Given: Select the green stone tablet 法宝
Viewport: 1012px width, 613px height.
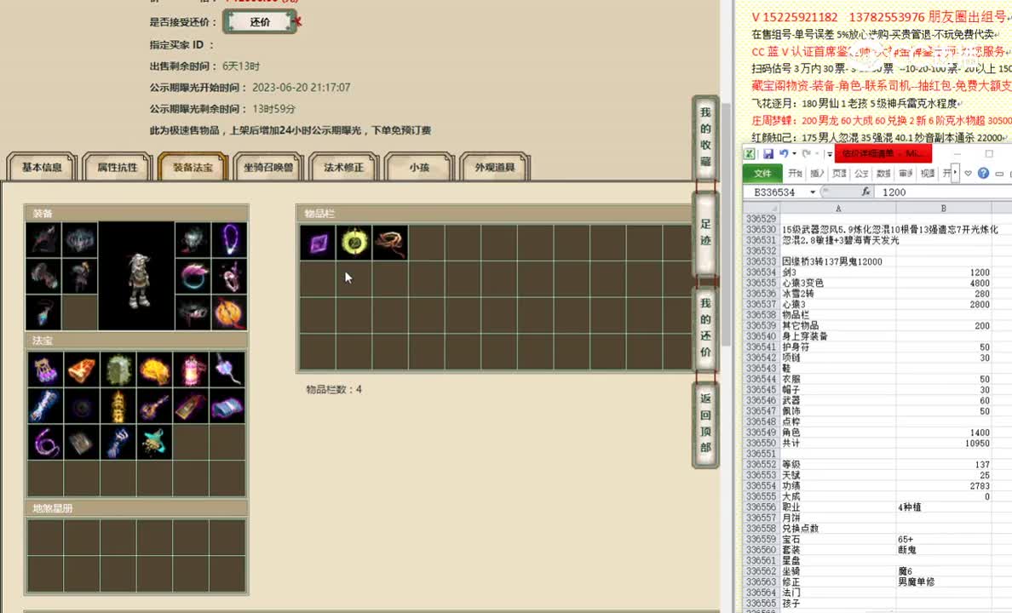Looking at the screenshot, I should pyautogui.click(x=118, y=370).
